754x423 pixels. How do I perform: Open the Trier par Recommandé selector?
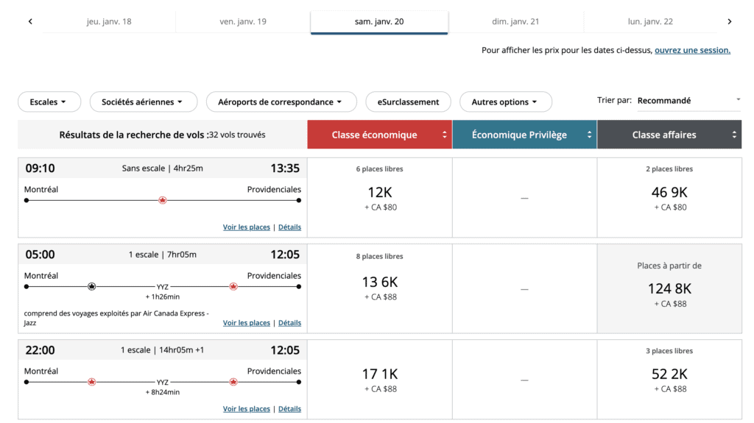coord(688,100)
